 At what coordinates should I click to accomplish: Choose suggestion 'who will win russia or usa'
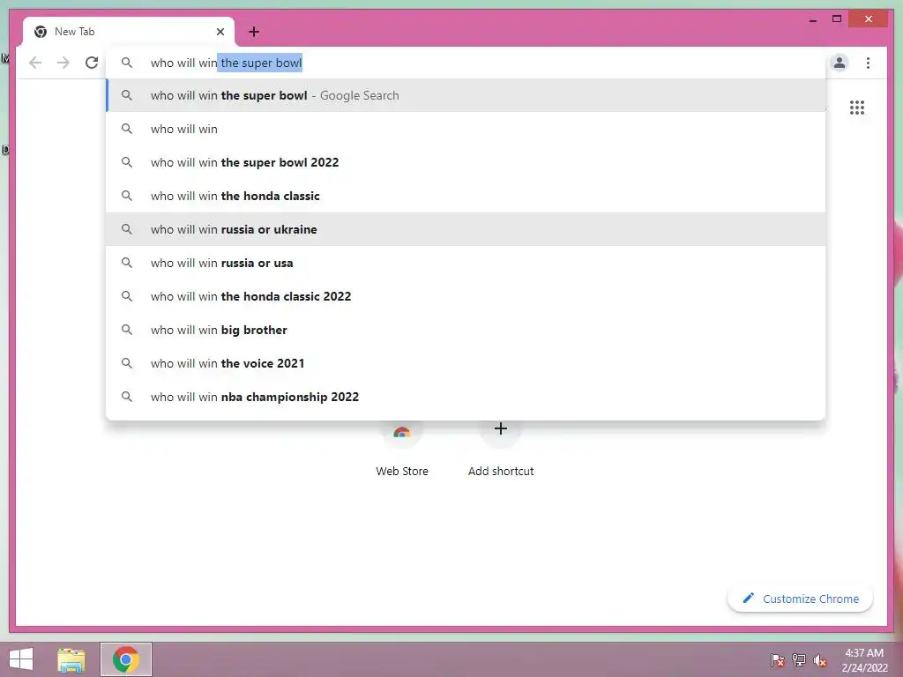(x=466, y=263)
